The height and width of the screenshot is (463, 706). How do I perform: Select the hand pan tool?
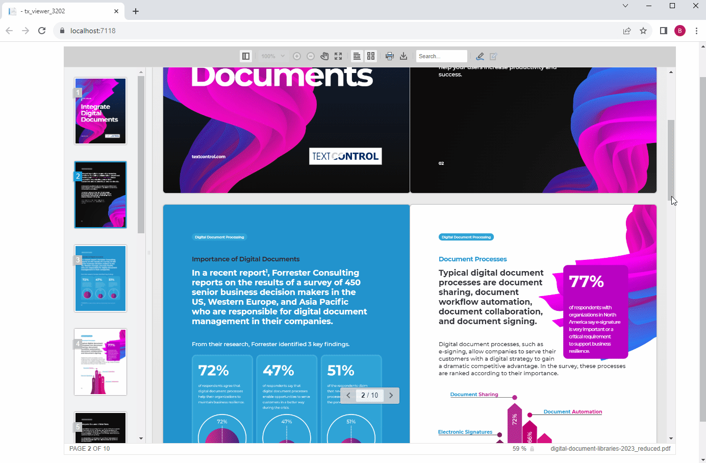pyautogui.click(x=324, y=56)
